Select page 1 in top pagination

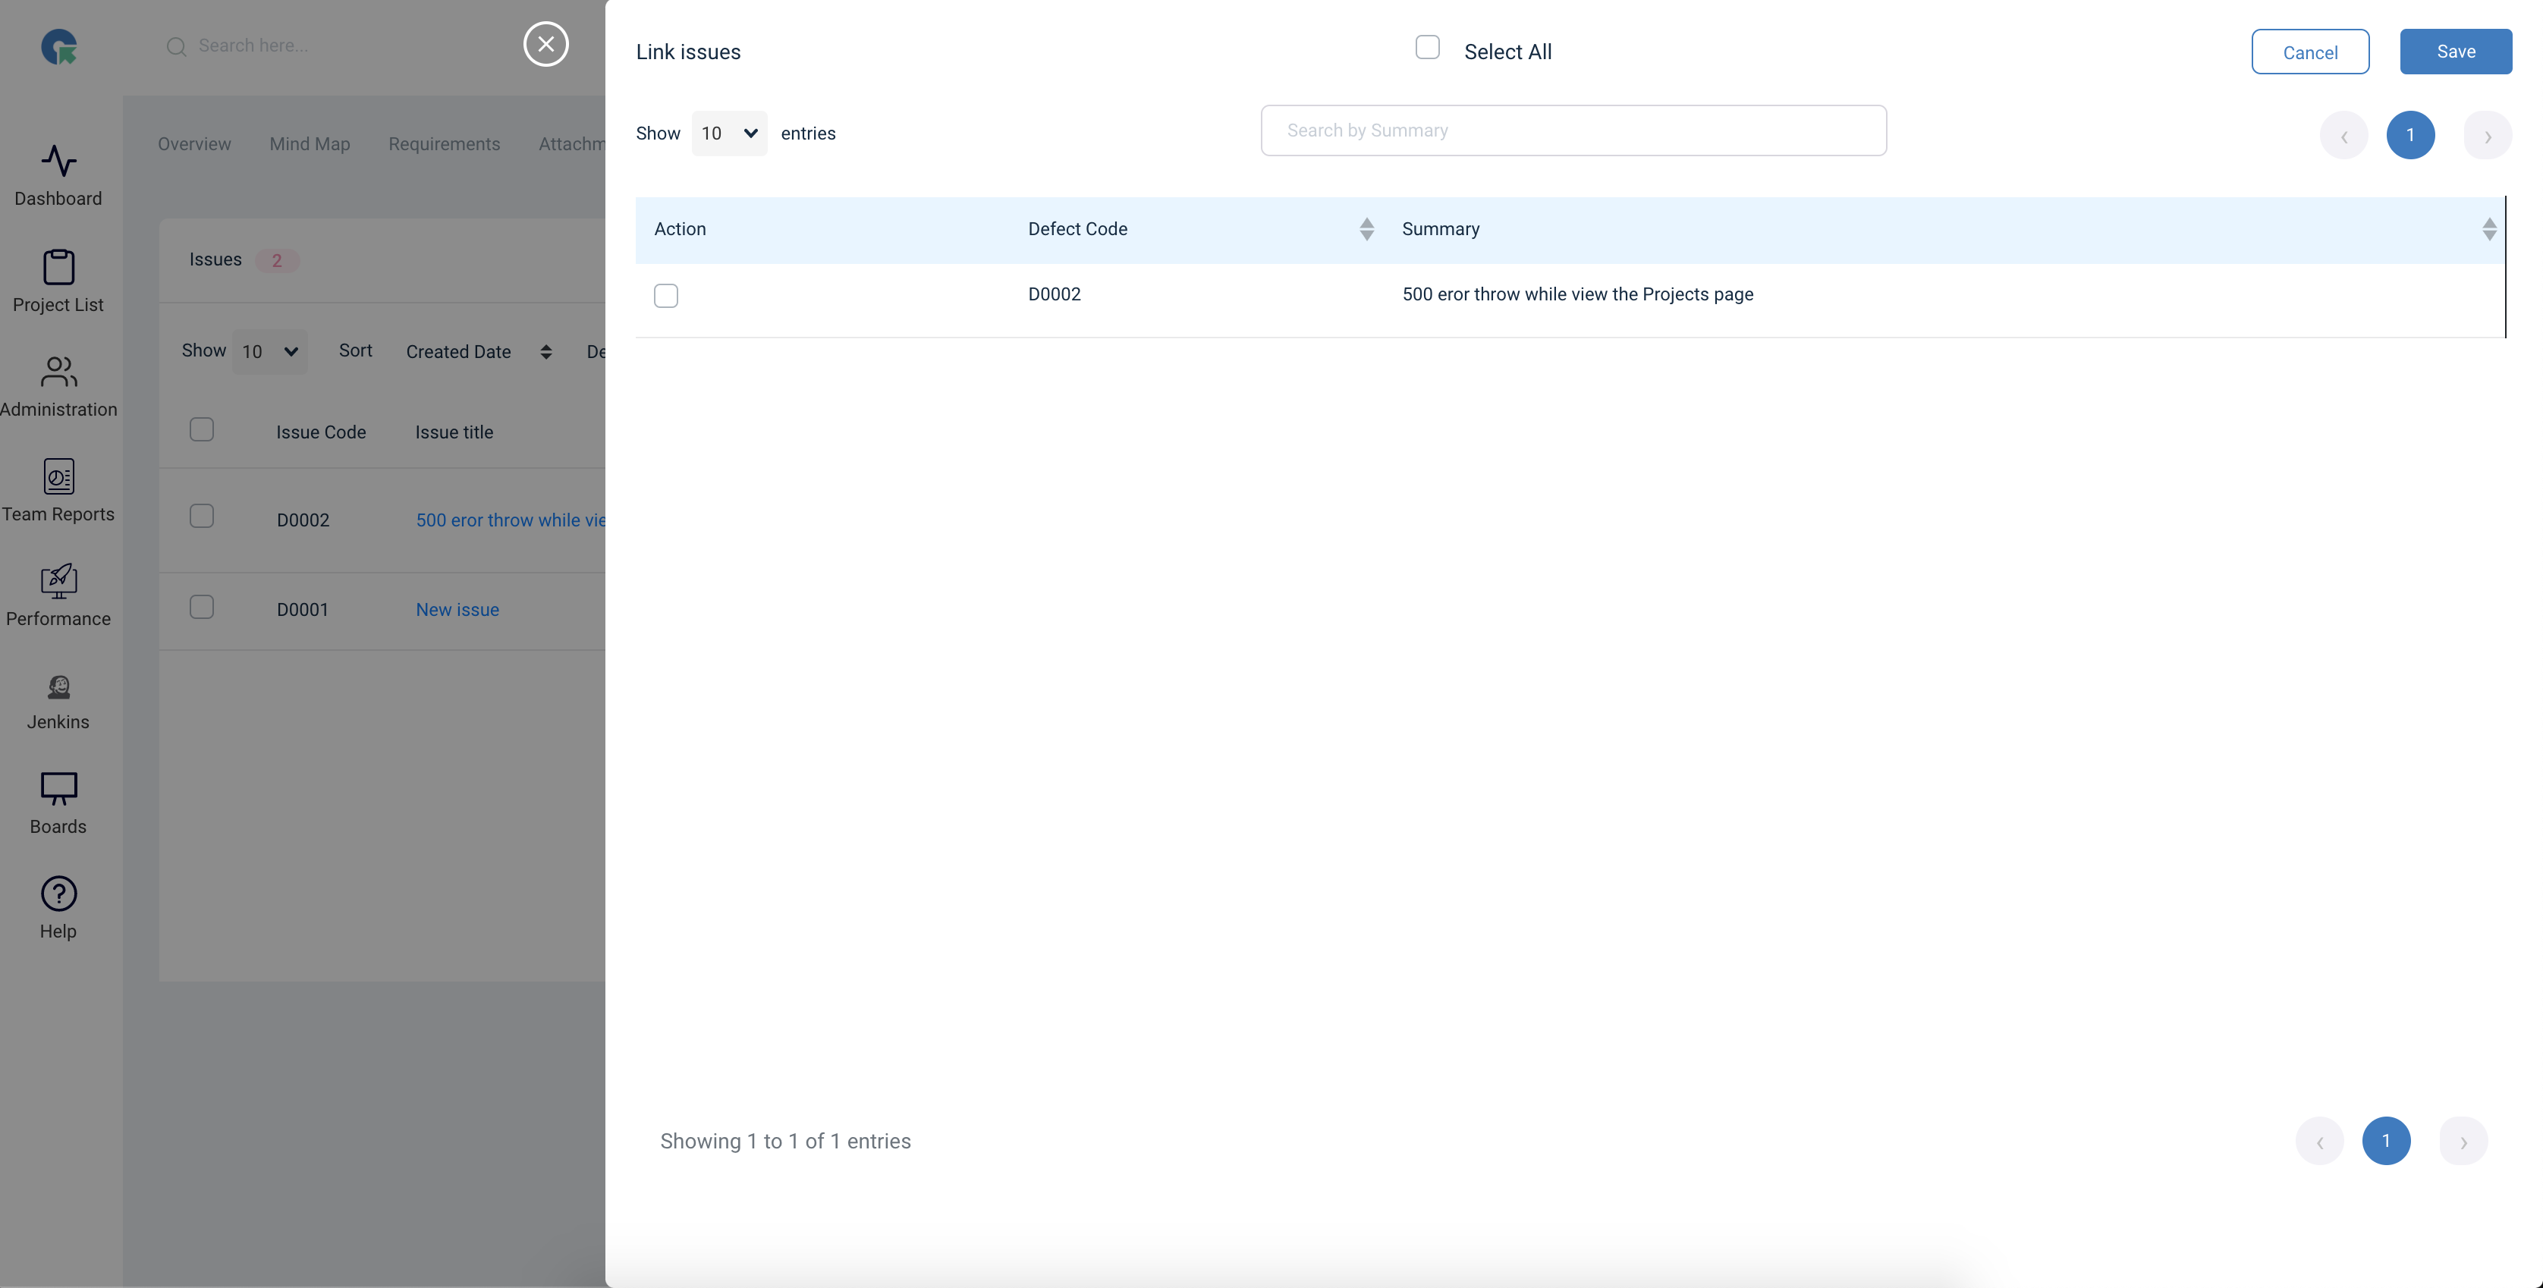(2409, 135)
